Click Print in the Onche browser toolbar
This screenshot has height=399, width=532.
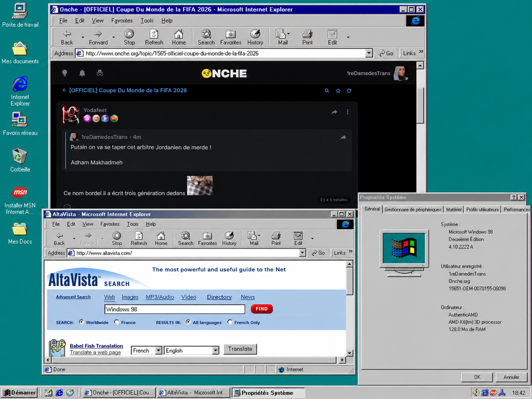pos(308,37)
